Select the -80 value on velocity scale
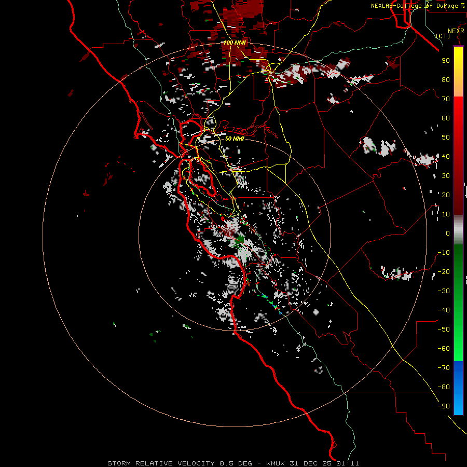This screenshot has height=467, width=467. [444, 387]
